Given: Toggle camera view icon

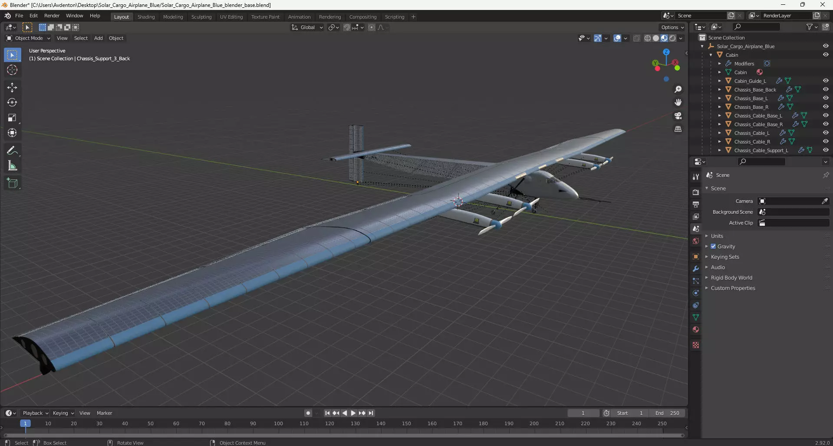Looking at the screenshot, I should (678, 116).
